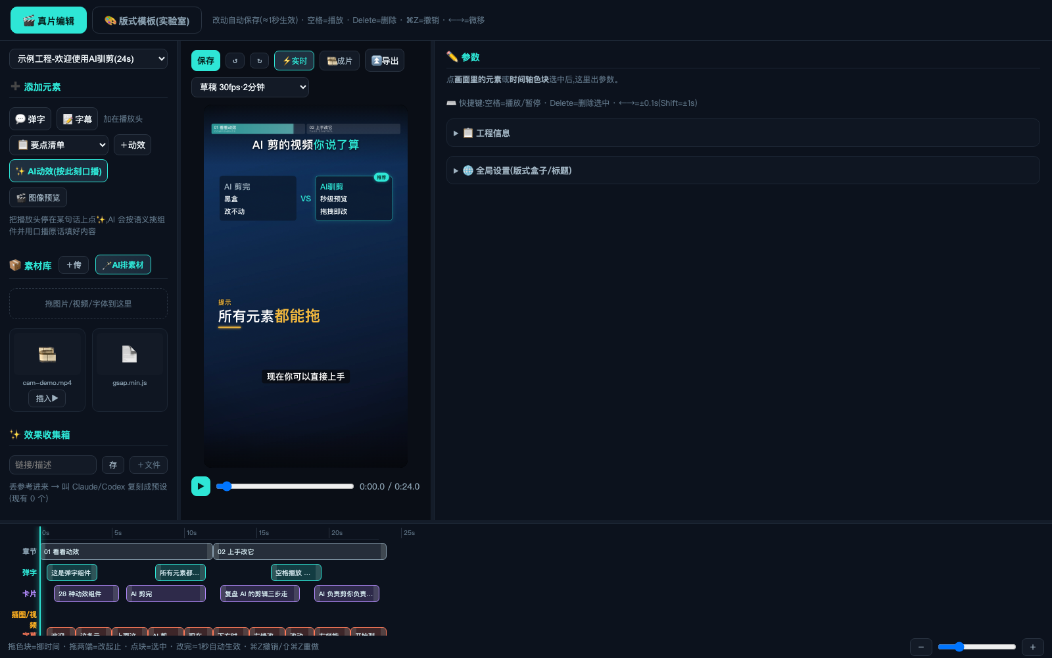Viewport: 1052px width, 658px height.
Task: Click the +动效 button
Action: 132,145
